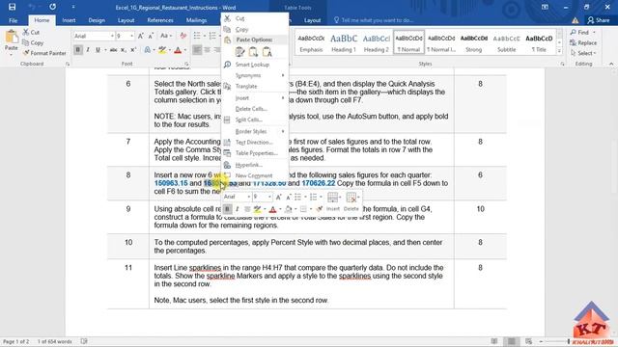This screenshot has width=618, height=347.
Task: Click ribbon display options icon
Action: pos(545,7)
